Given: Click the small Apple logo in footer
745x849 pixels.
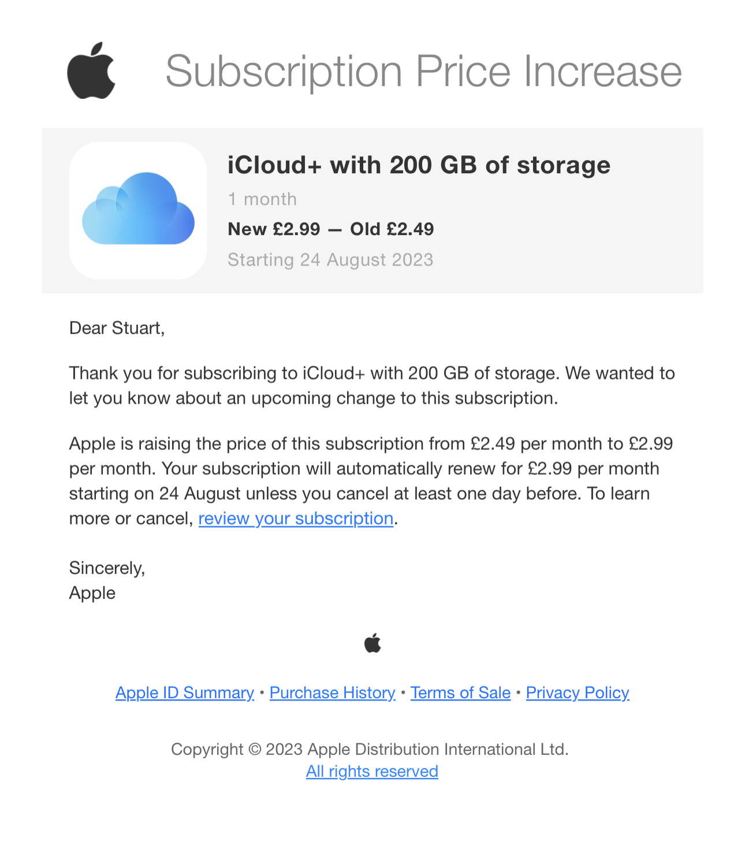Looking at the screenshot, I should pos(372,643).
